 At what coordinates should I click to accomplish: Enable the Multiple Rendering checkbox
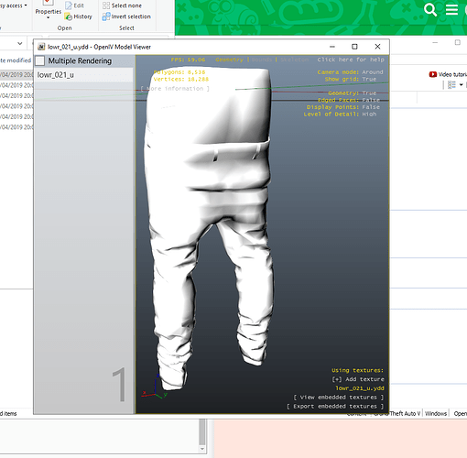pyautogui.click(x=40, y=60)
